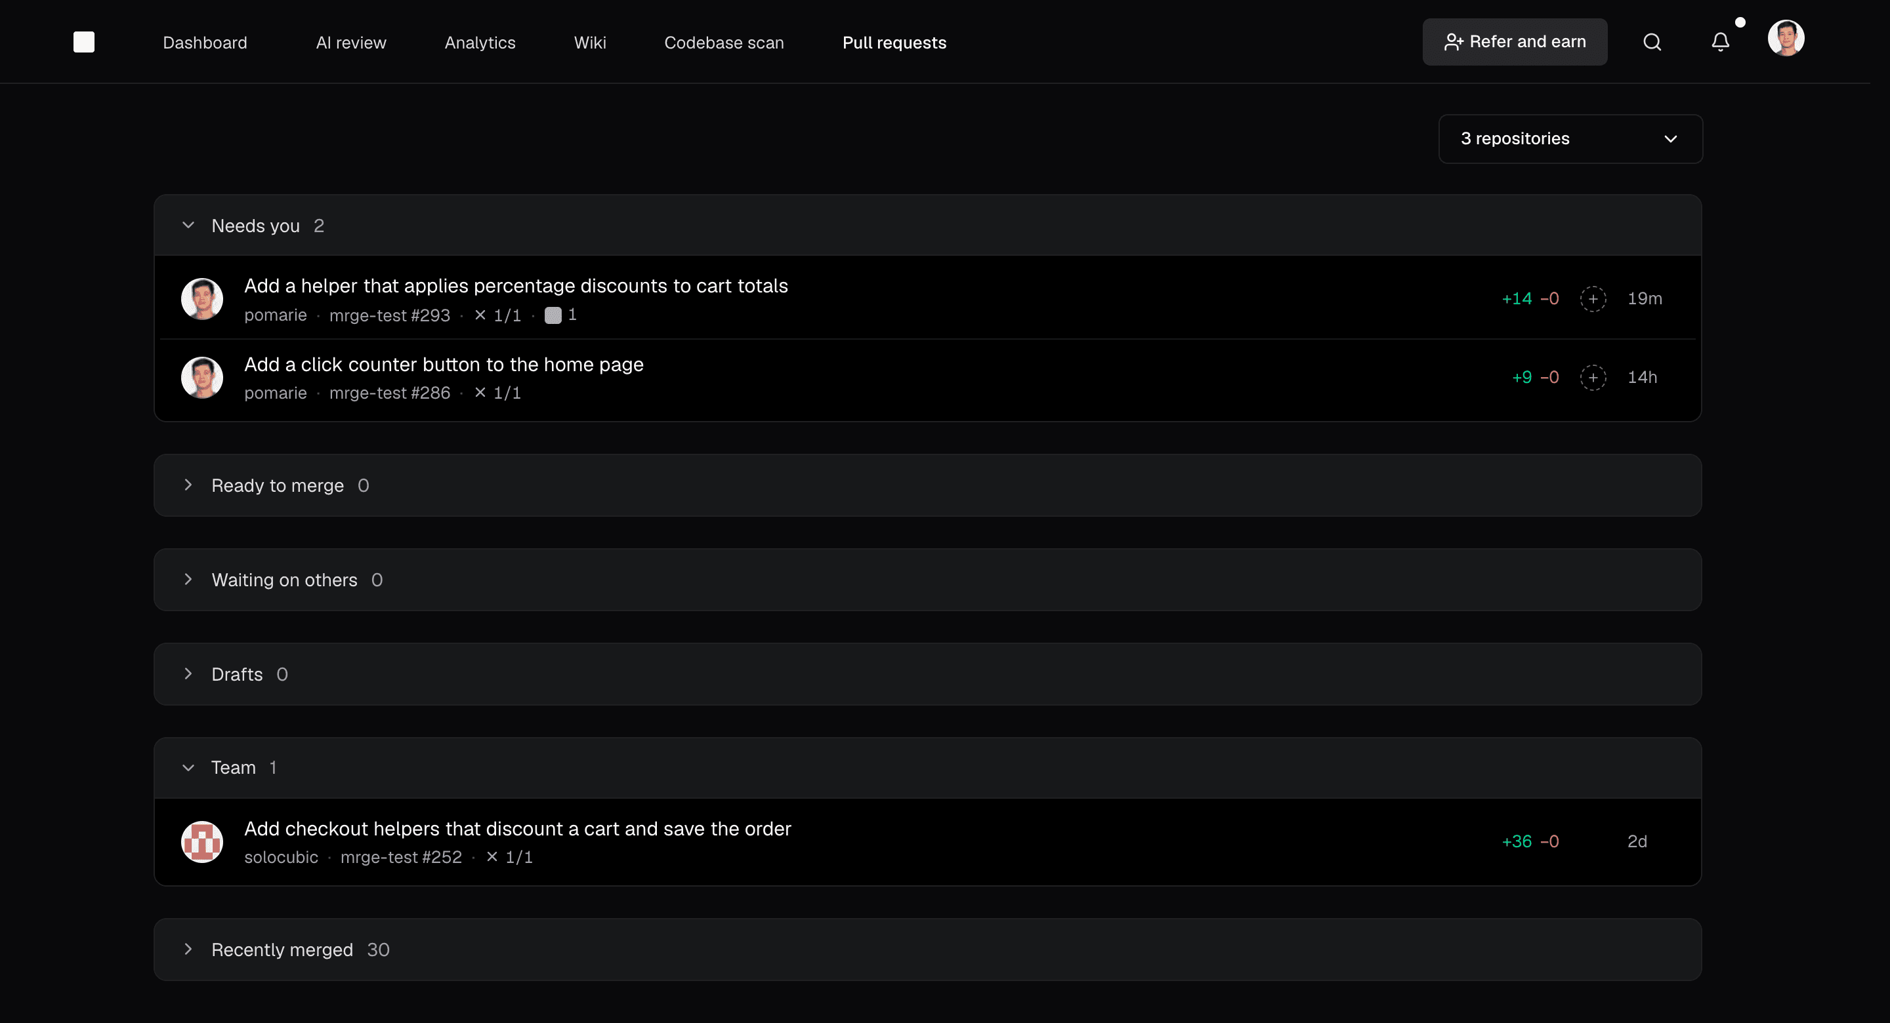Click failed checks X icon on #252
This screenshot has height=1023, width=1890.
tap(492, 856)
